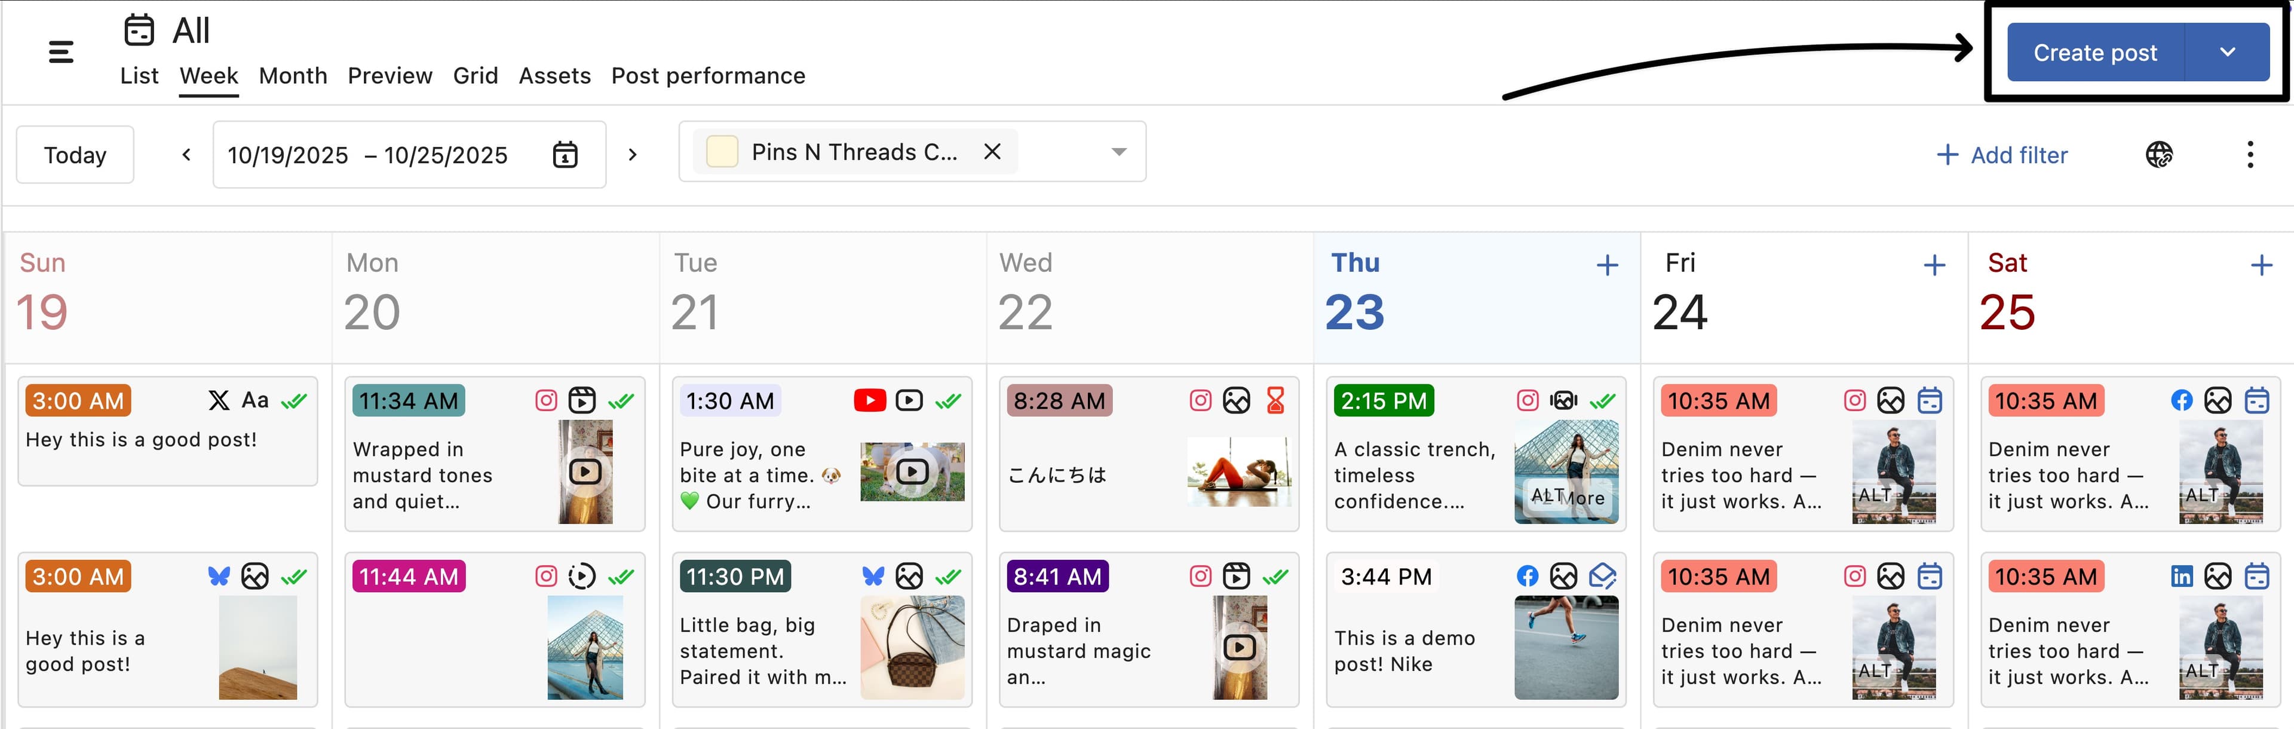Open the Post performance tab
Viewport: 2294px width, 729px height.
(x=708, y=76)
